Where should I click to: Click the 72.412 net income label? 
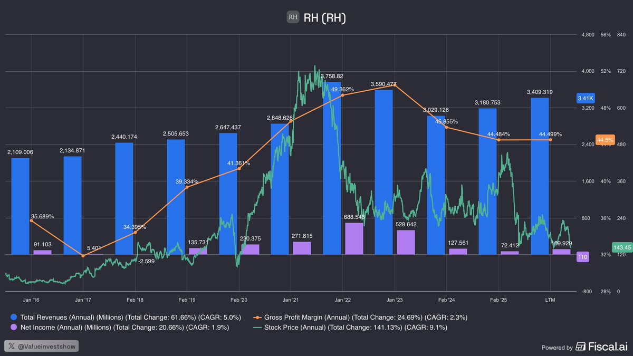(510, 245)
